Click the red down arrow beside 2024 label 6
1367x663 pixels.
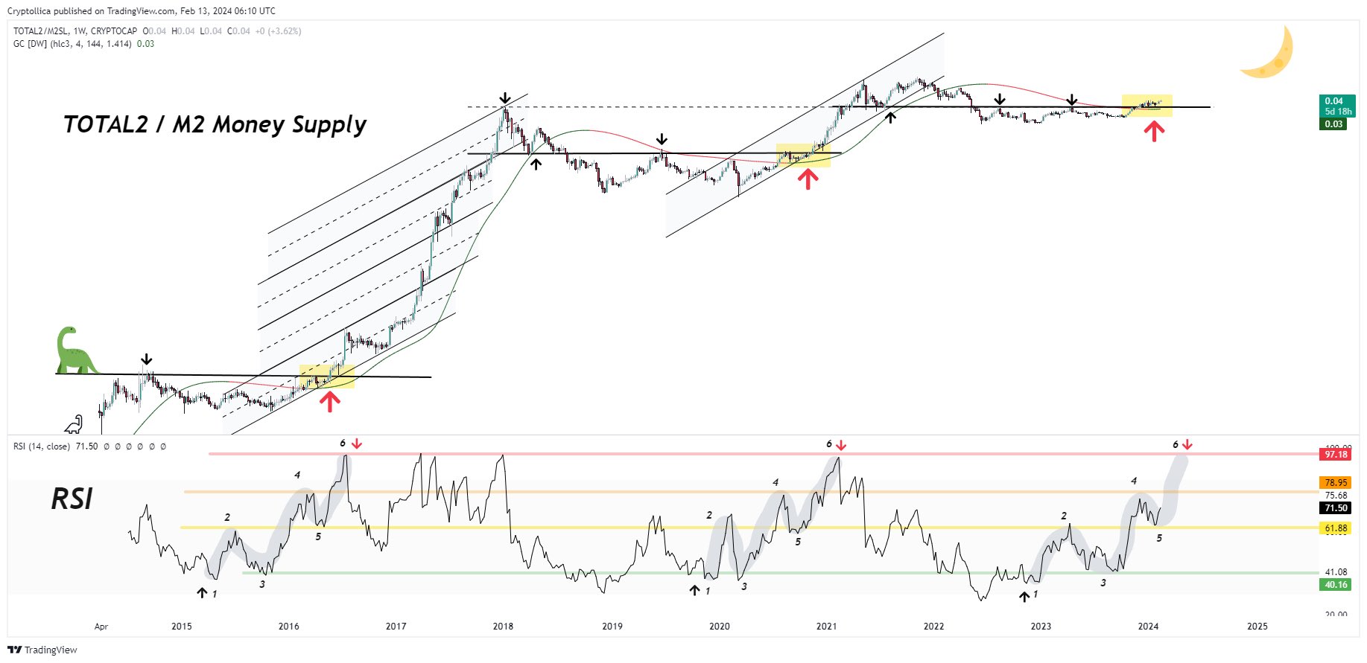[x=1187, y=445]
